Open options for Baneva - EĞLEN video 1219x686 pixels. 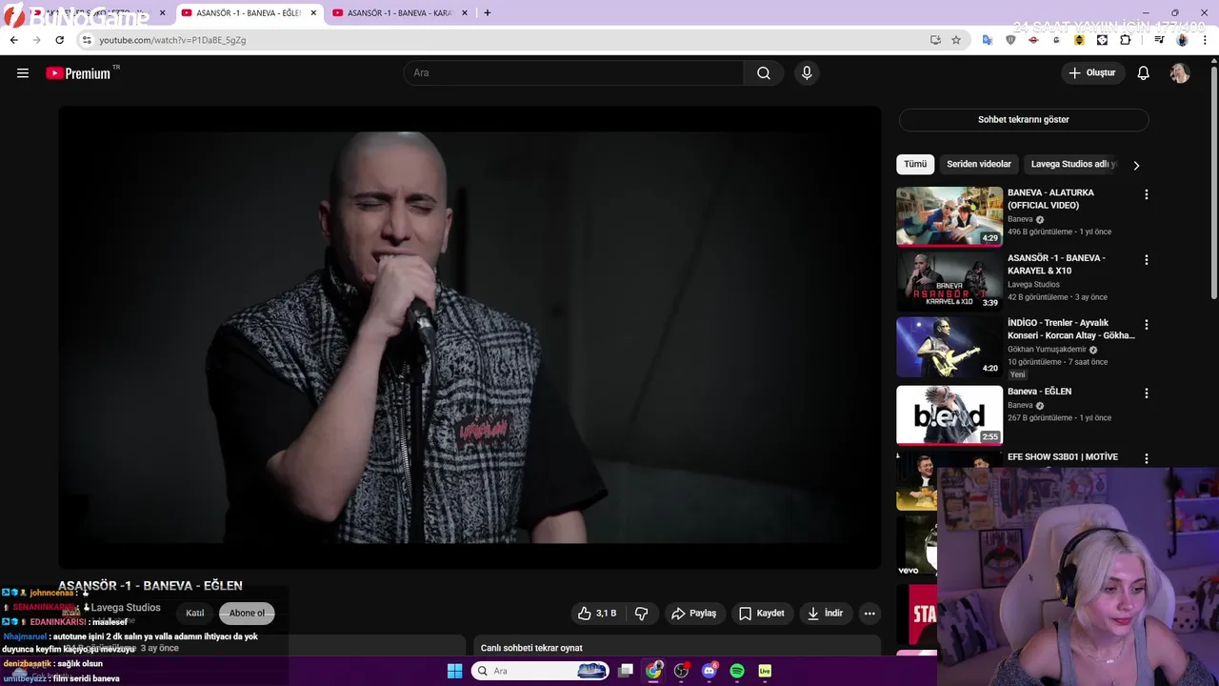pos(1146,393)
